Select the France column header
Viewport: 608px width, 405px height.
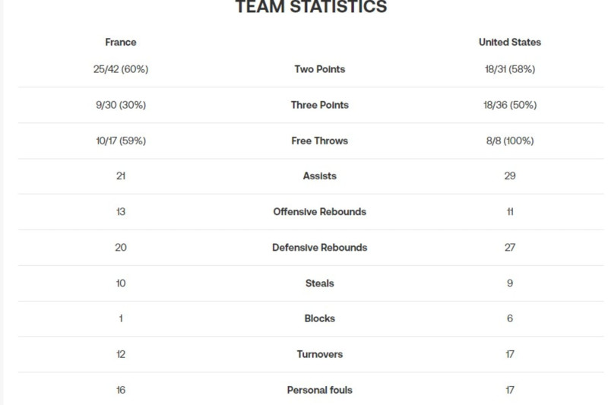(x=121, y=42)
